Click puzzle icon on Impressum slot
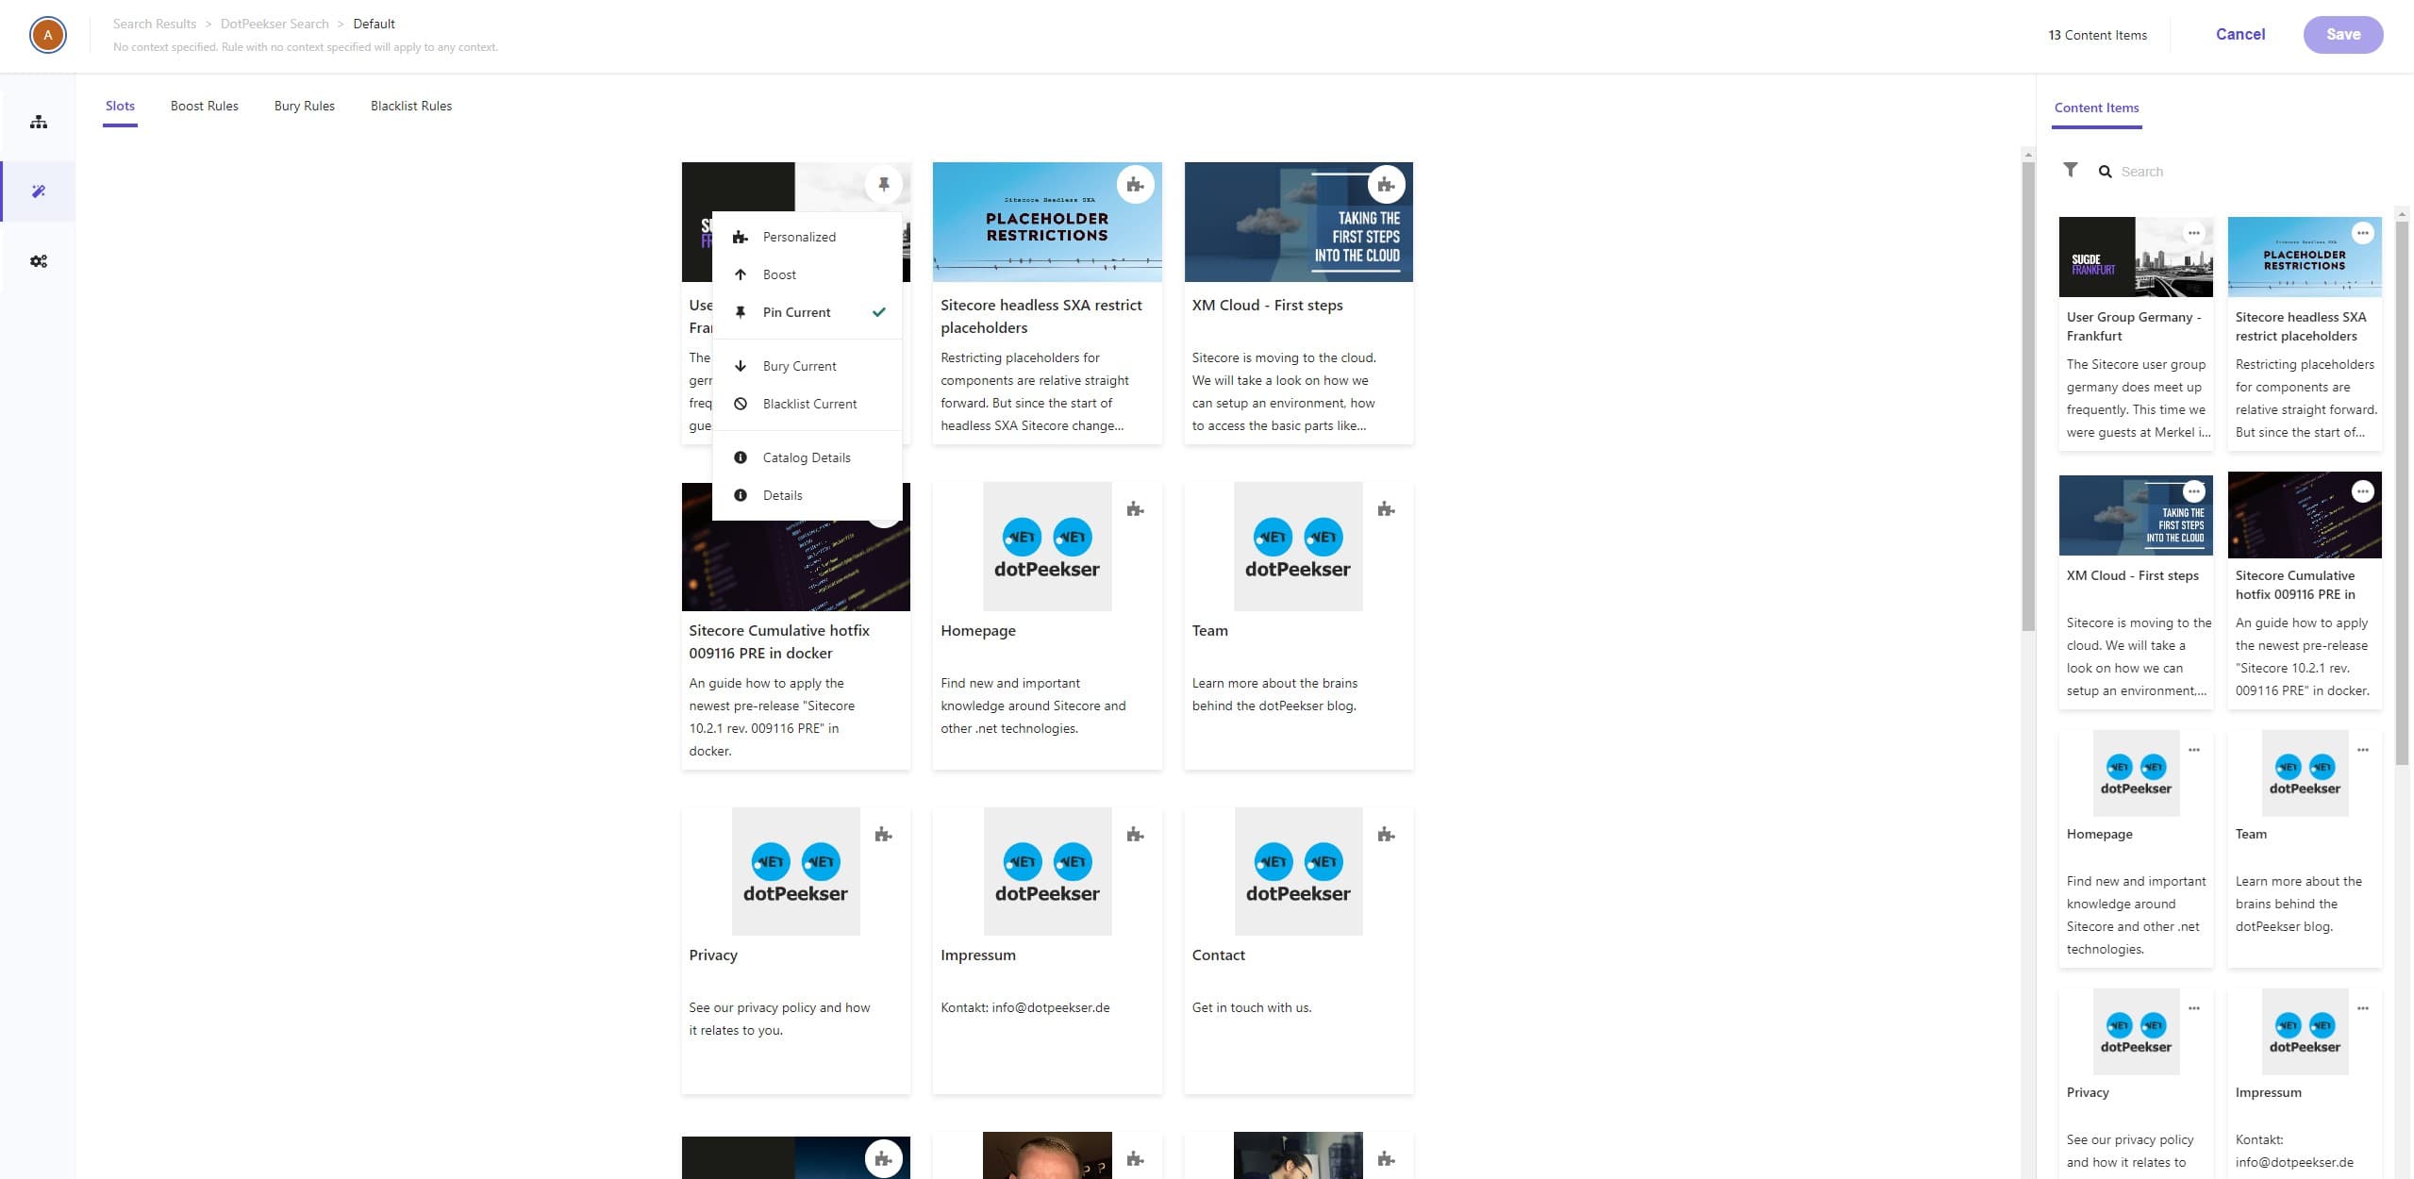Image resolution: width=2414 pixels, height=1179 pixels. point(1136,835)
